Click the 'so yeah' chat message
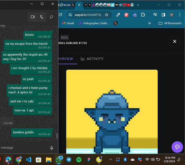Image resolution: width=185 pixels, height=165 pixels. [x=37, y=80]
